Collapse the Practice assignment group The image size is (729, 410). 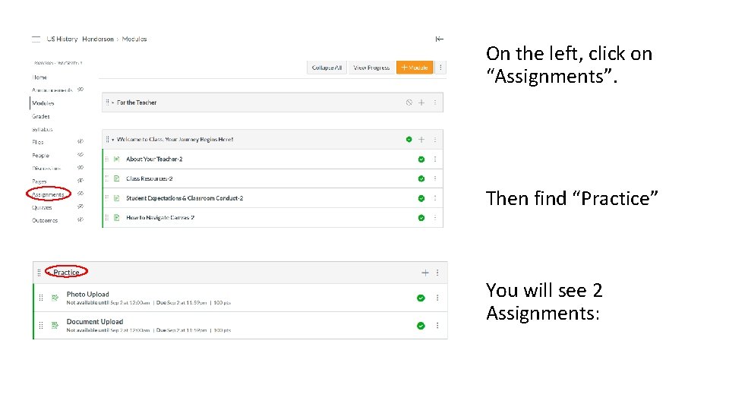[x=49, y=273]
